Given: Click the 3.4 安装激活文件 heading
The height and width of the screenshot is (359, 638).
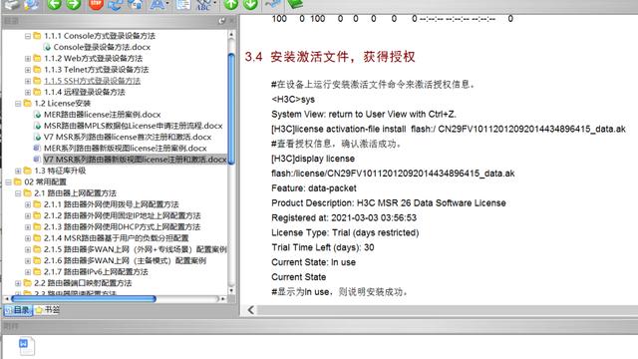Looking at the screenshot, I should coord(330,57).
